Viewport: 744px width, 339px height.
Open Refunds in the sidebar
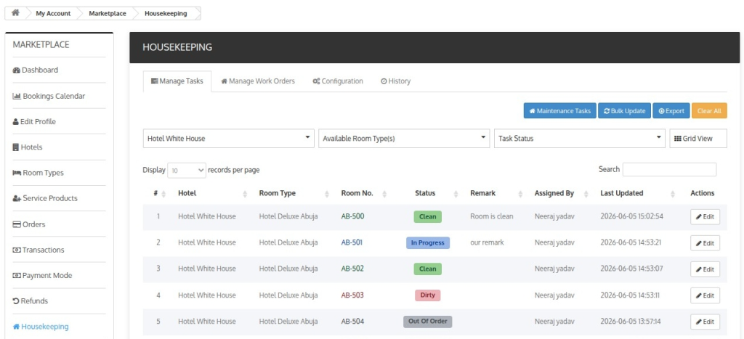[30, 301]
